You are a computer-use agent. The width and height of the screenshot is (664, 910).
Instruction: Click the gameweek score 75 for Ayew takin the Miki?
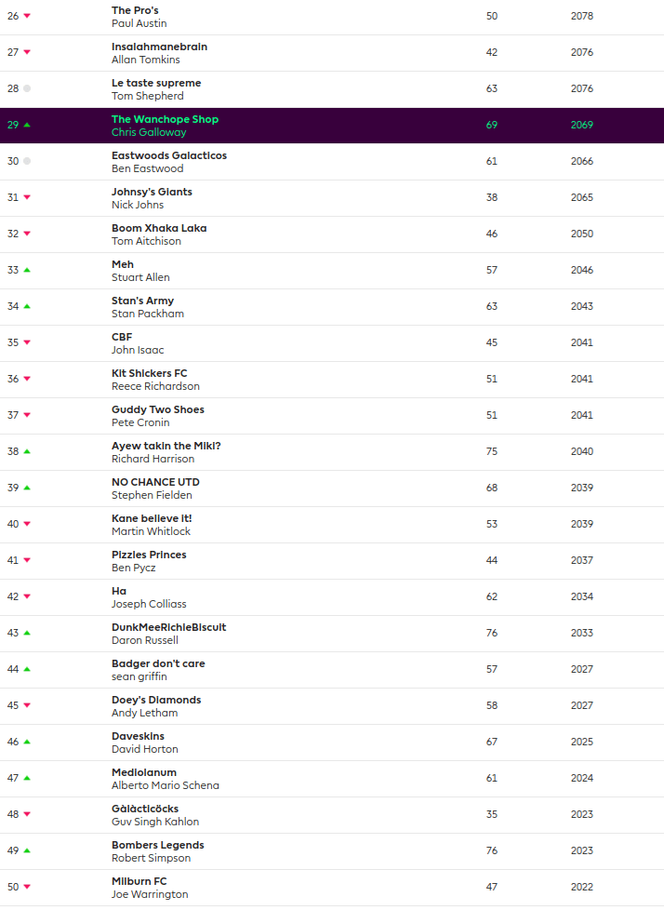click(491, 451)
